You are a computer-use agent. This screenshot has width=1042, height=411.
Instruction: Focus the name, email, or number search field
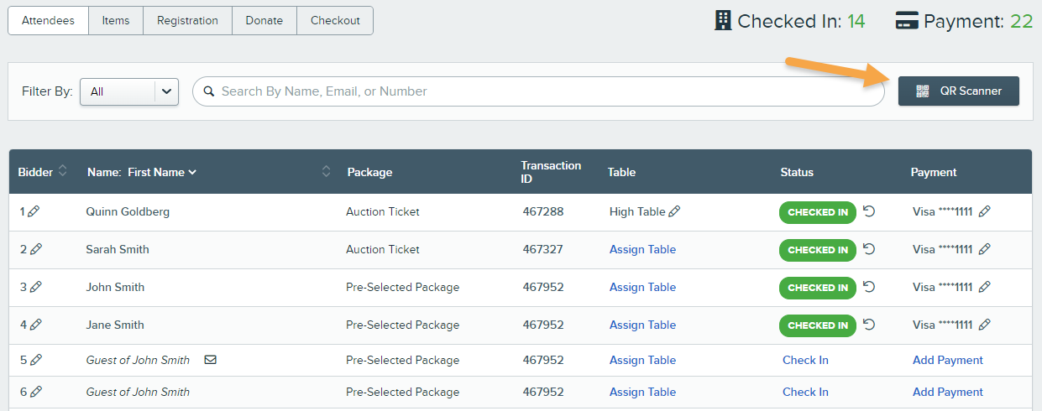coord(538,91)
